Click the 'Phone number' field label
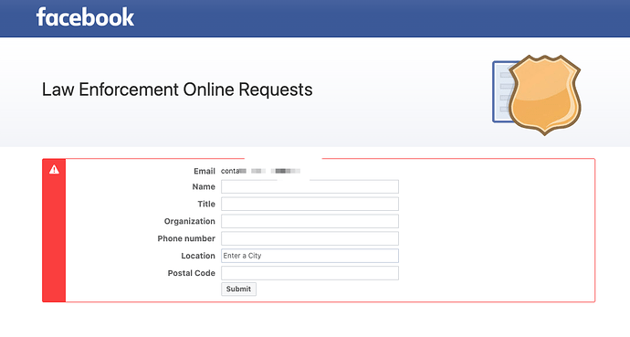630x337 pixels. 186,238
